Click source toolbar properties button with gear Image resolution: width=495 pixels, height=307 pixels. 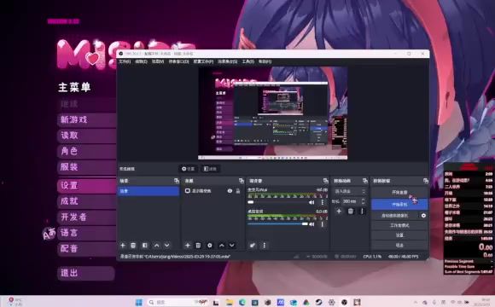click(x=188, y=169)
